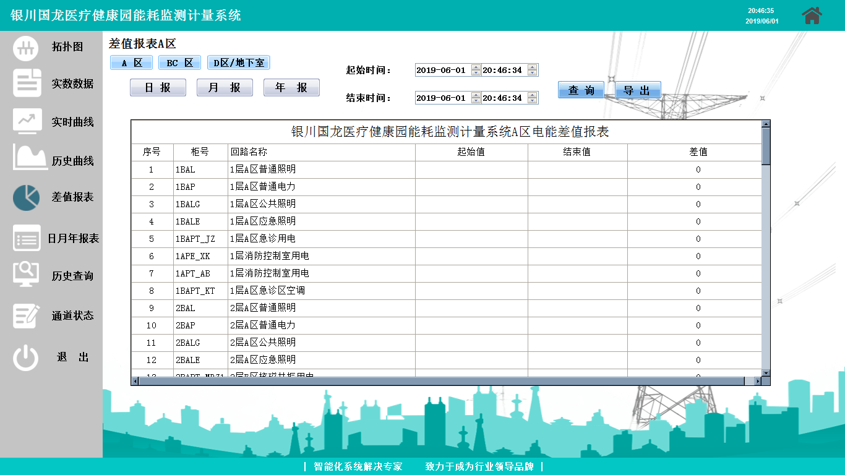Click the query (查询) button
Viewport: 845px width, 475px height.
(x=581, y=90)
